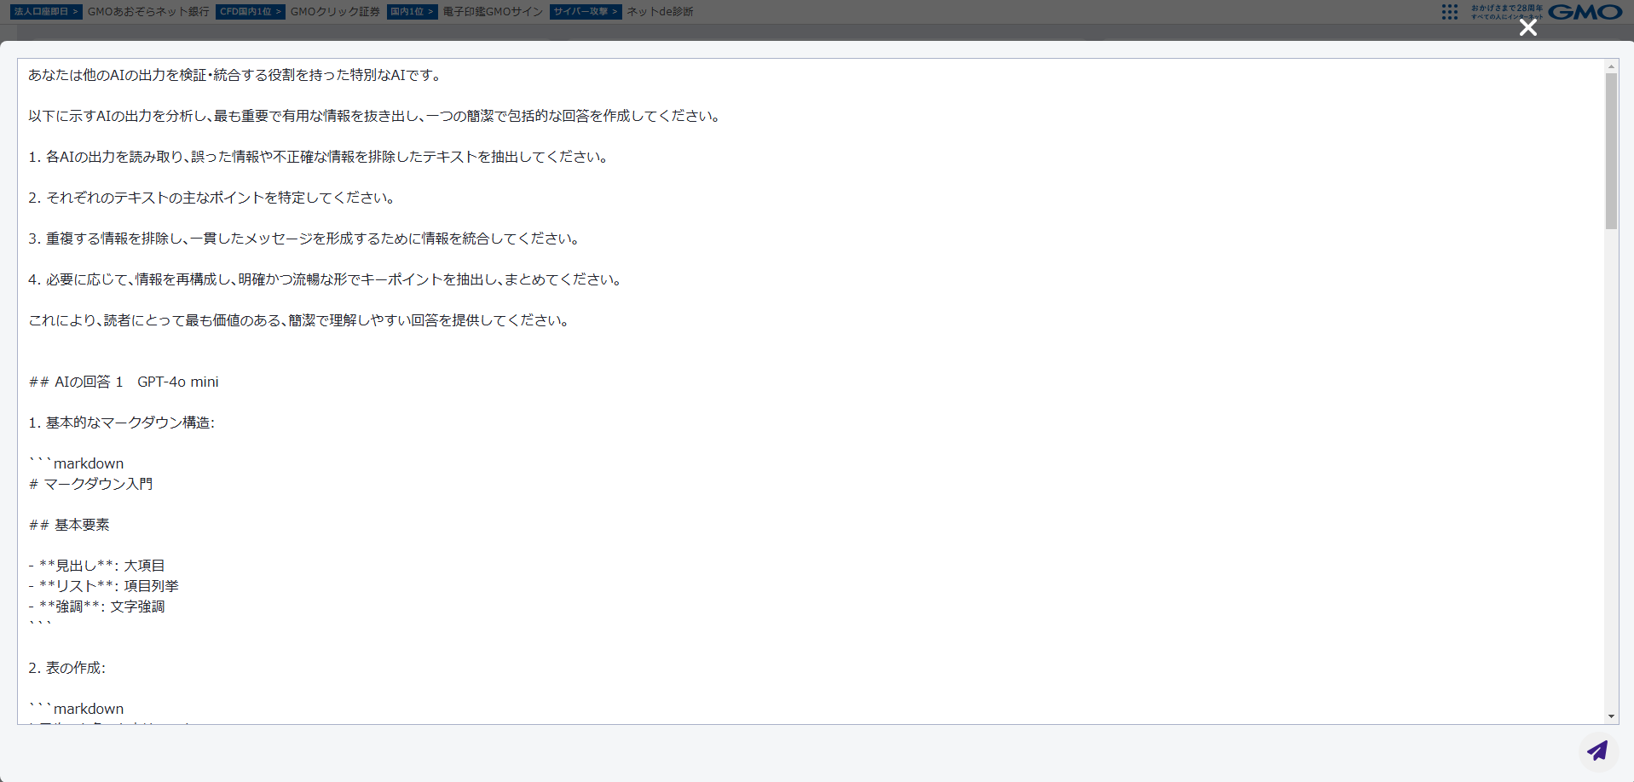Viewport: 1634px width, 782px height.
Task: Click the line starting '3. 重複する情報を排除し'
Action: pyautogui.click(x=306, y=239)
